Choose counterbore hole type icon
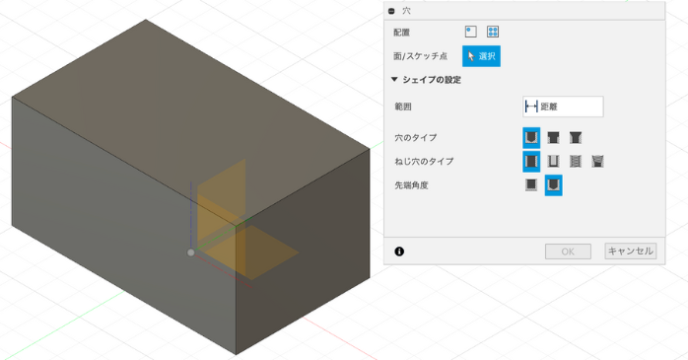Screen dimensions: 688x360 [553, 138]
